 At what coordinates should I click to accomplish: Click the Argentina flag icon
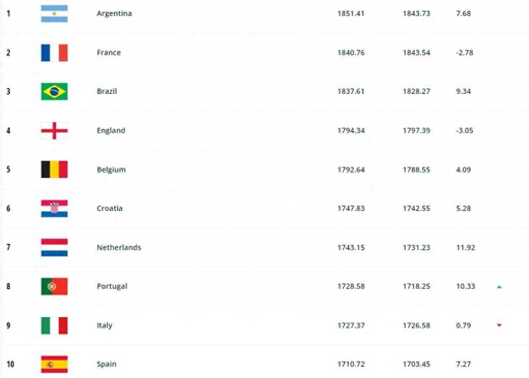(x=54, y=14)
